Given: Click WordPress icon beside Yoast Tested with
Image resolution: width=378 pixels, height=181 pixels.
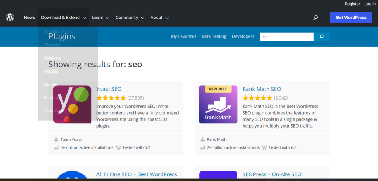Looking at the screenshot, I should [x=118, y=147].
